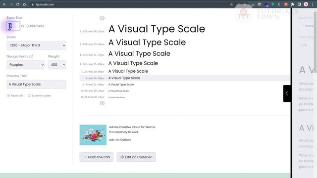Click the purple extension icon with badge
Screen dimensions: 317x178
266,4
